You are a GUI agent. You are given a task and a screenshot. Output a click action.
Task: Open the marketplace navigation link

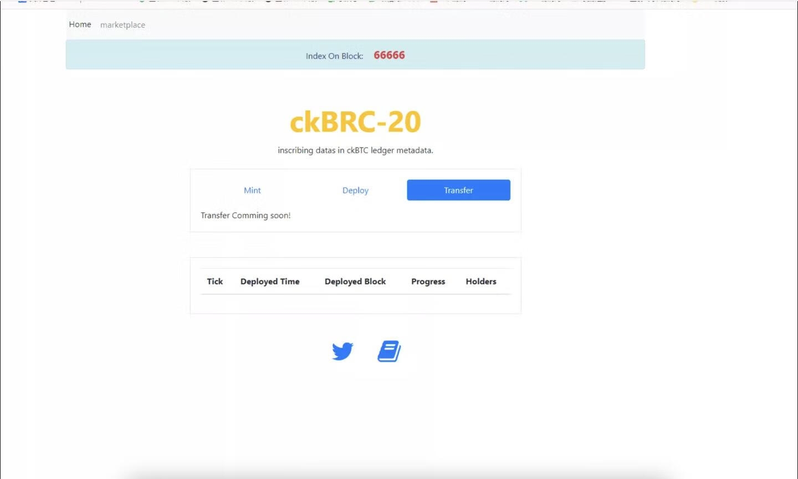(122, 25)
